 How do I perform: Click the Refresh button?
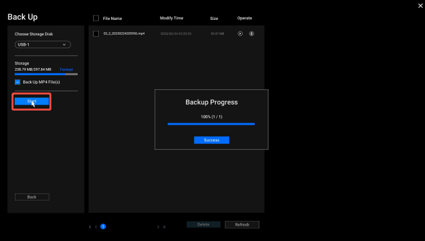(x=242, y=225)
